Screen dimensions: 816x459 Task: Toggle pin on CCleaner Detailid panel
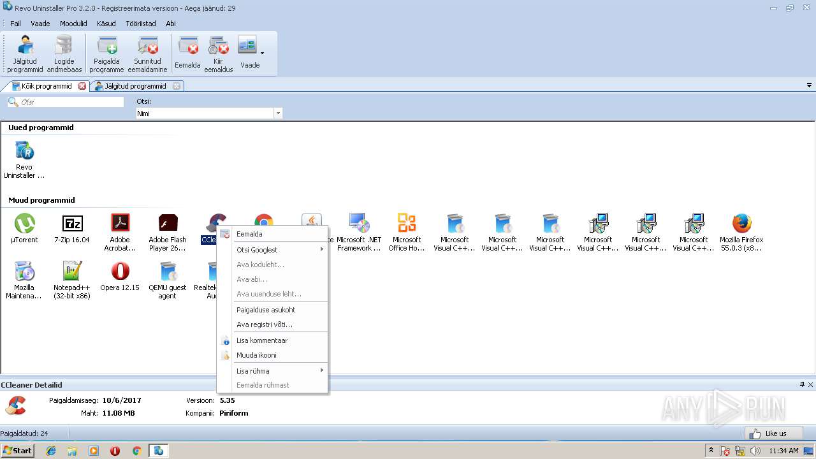tap(802, 384)
